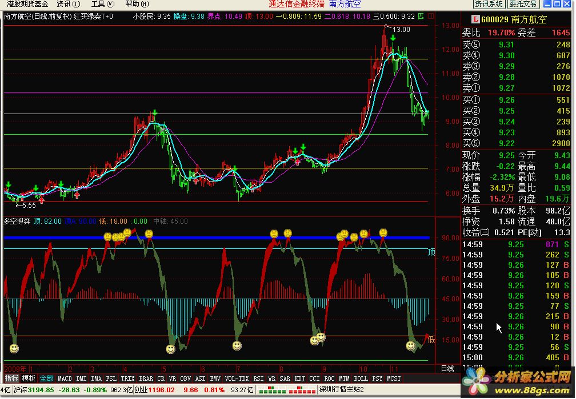Click the smiley face near month 7 trough

pos(237,346)
